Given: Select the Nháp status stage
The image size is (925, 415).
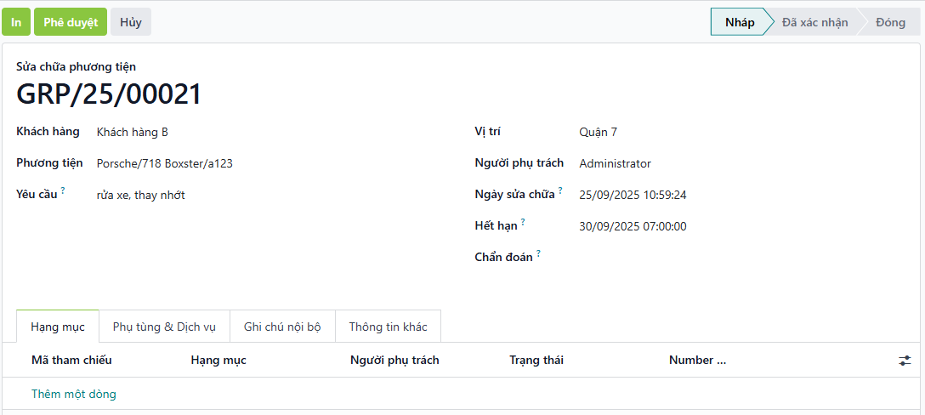Looking at the screenshot, I should coord(738,22).
